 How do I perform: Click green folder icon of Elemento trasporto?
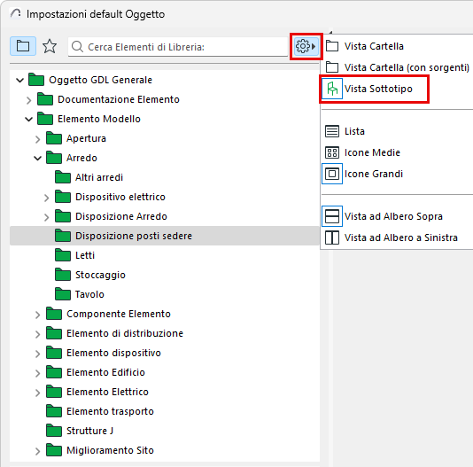tap(54, 411)
